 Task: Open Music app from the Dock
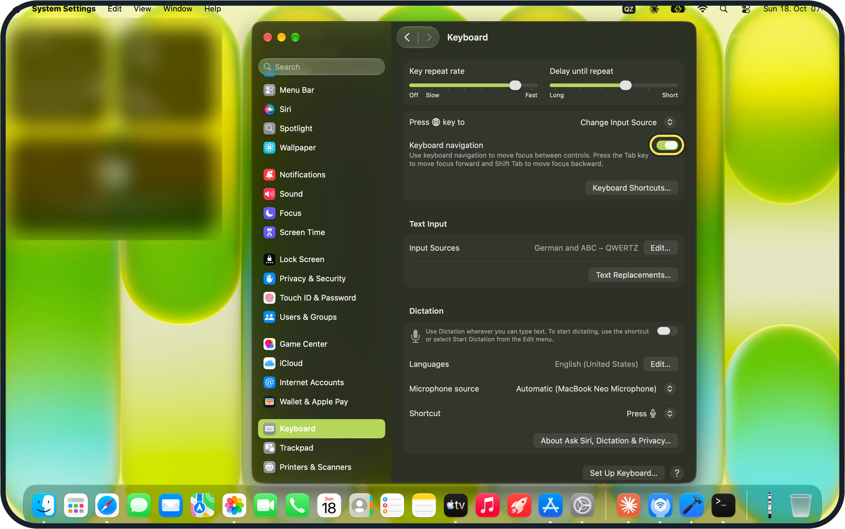click(487, 505)
